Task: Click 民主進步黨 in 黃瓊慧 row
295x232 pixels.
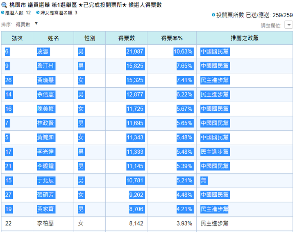Action: pyautogui.click(x=215, y=80)
